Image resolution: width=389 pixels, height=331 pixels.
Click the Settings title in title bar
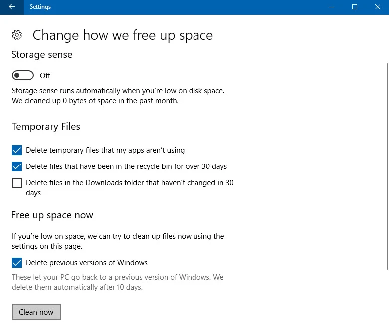[x=40, y=7]
